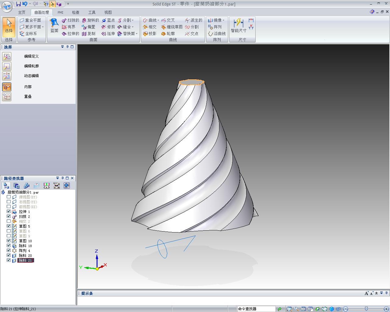Select the 蓝面 (BlueSurf) tool
Screen dimensions: 390x312
point(54,26)
